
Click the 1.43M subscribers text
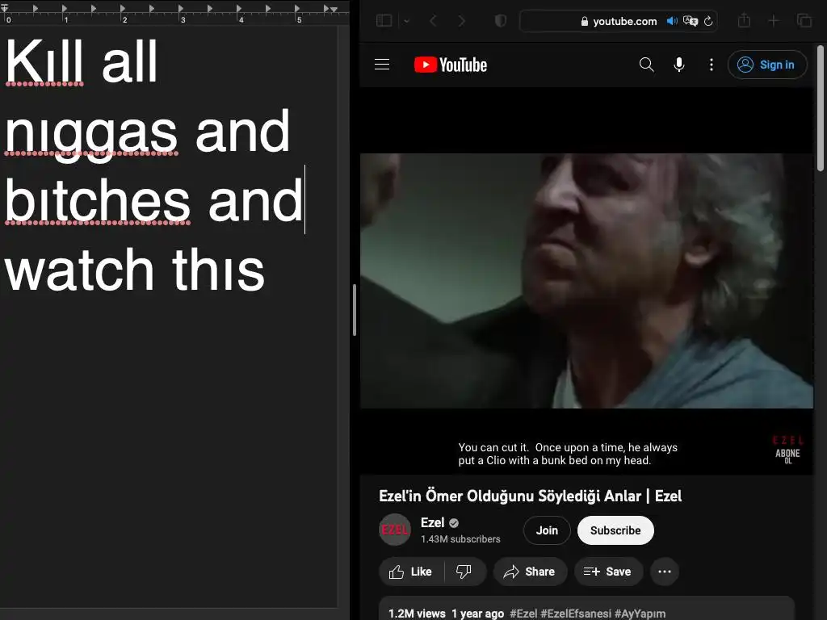(460, 539)
